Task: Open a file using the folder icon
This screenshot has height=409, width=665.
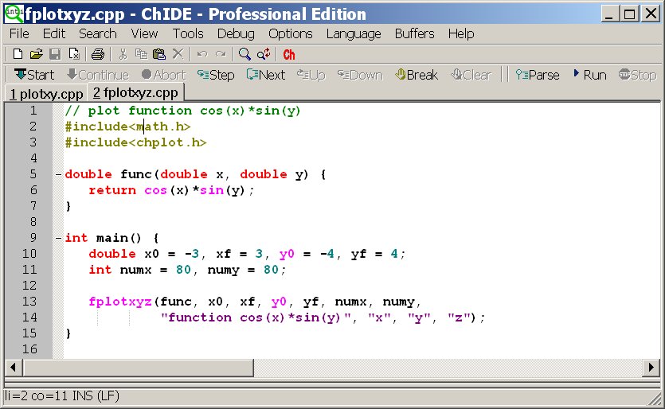Action: (37, 54)
